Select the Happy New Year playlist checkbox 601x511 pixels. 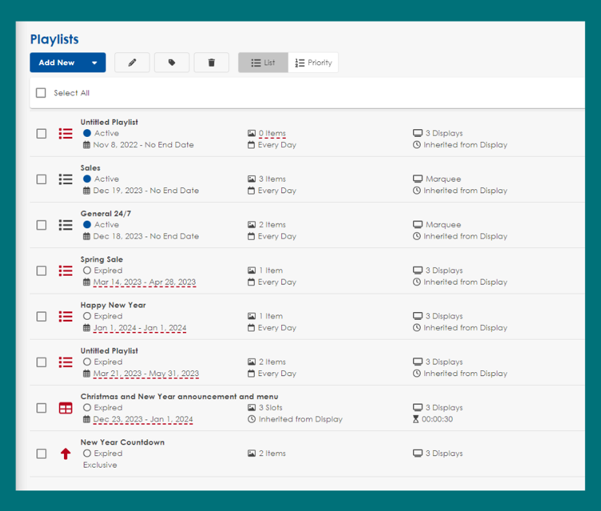click(41, 317)
